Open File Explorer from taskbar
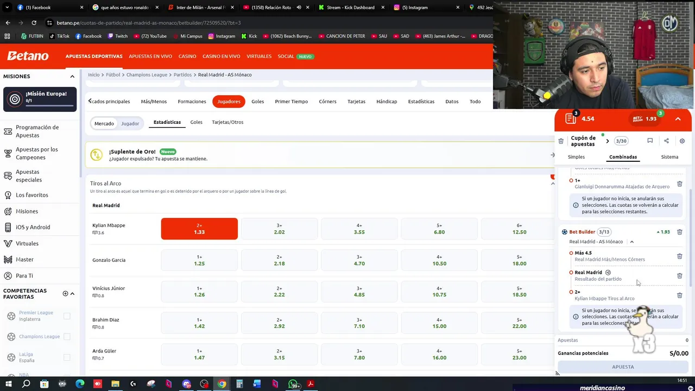This screenshot has width=695, height=391. pos(115,384)
